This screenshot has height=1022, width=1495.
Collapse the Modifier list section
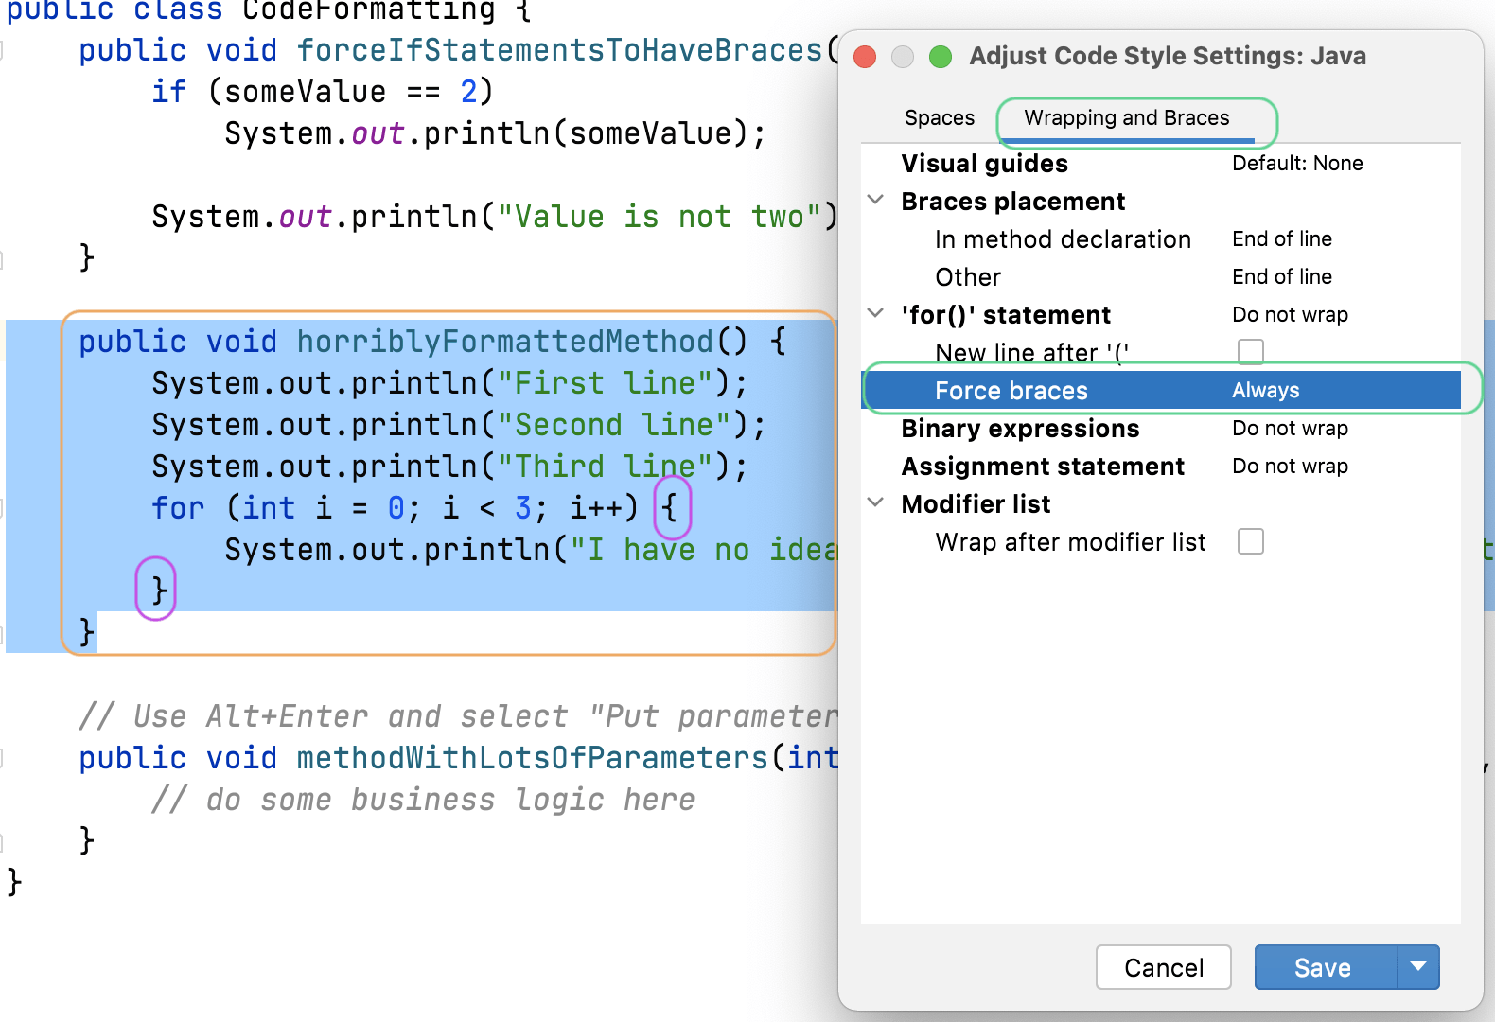click(876, 503)
